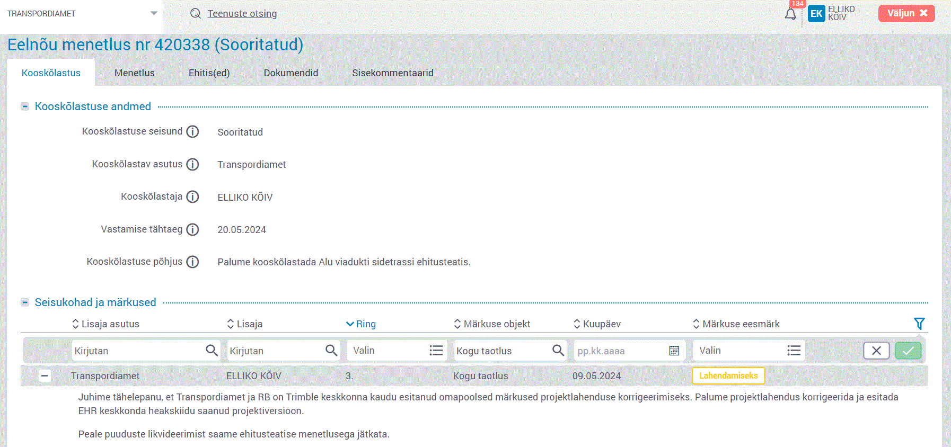This screenshot has height=447, width=951.
Task: Sort by Märkuse eesmärk column
Action: tap(736, 324)
